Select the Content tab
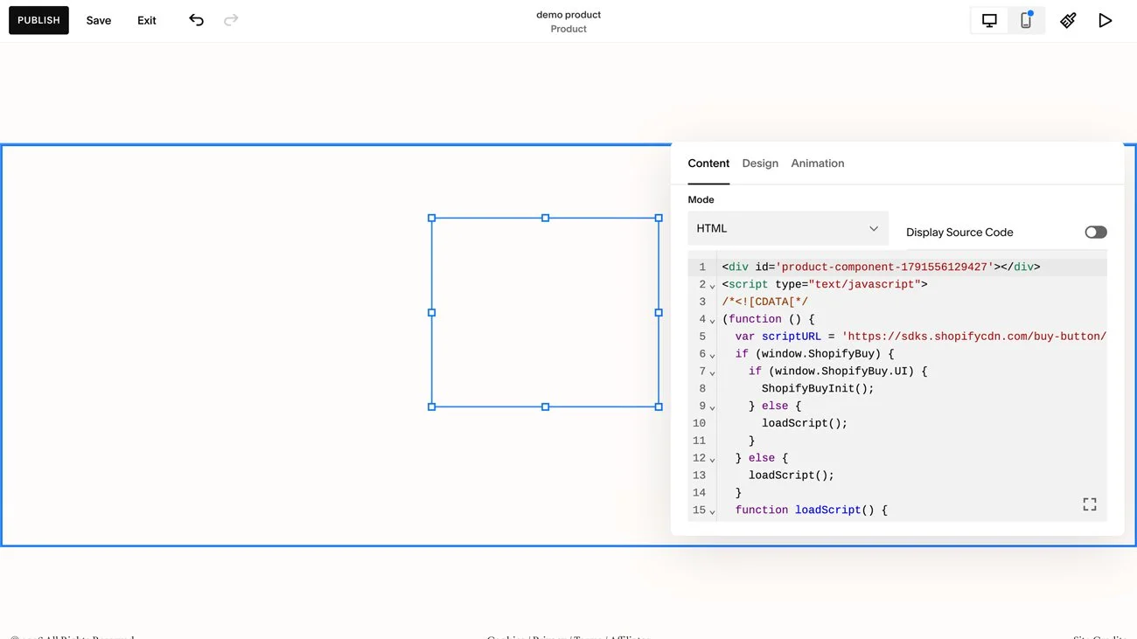1137x639 pixels. click(708, 163)
